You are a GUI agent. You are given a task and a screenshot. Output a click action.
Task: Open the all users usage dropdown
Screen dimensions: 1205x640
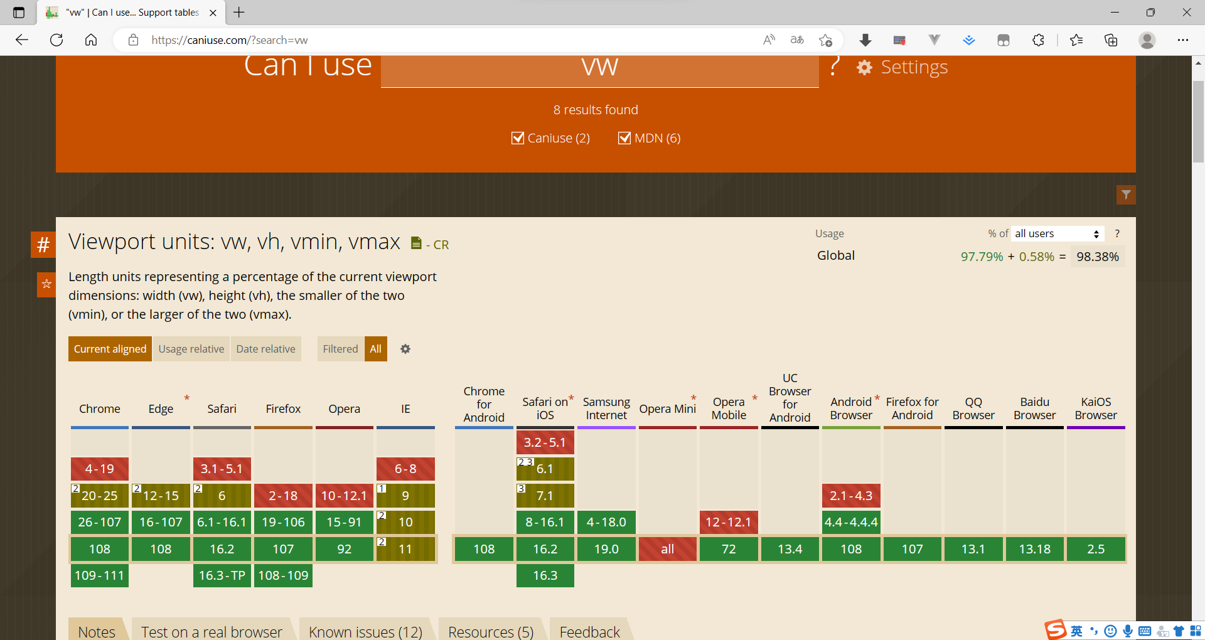1058,233
